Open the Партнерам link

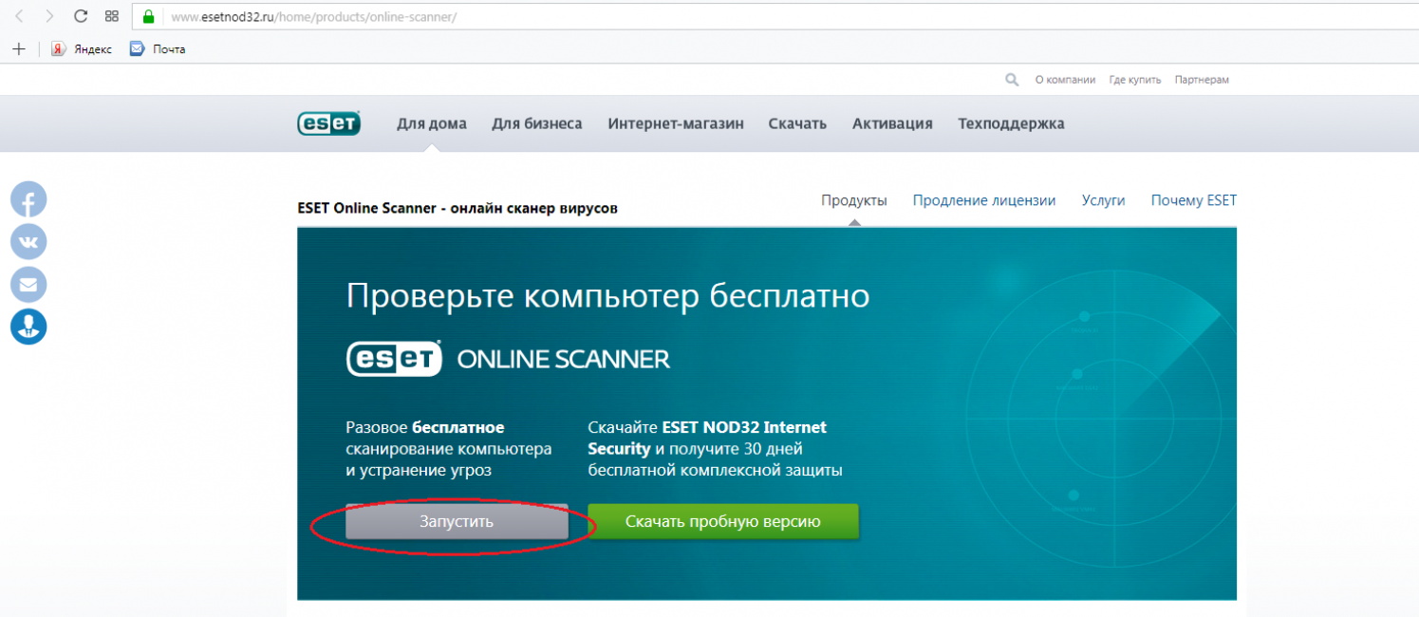(x=1202, y=80)
